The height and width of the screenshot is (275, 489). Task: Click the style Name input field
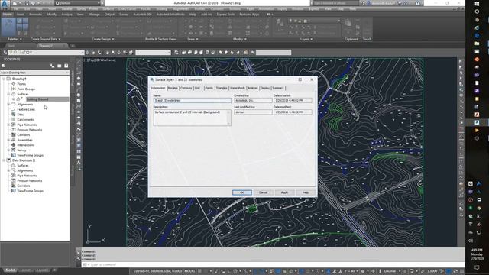click(193, 100)
